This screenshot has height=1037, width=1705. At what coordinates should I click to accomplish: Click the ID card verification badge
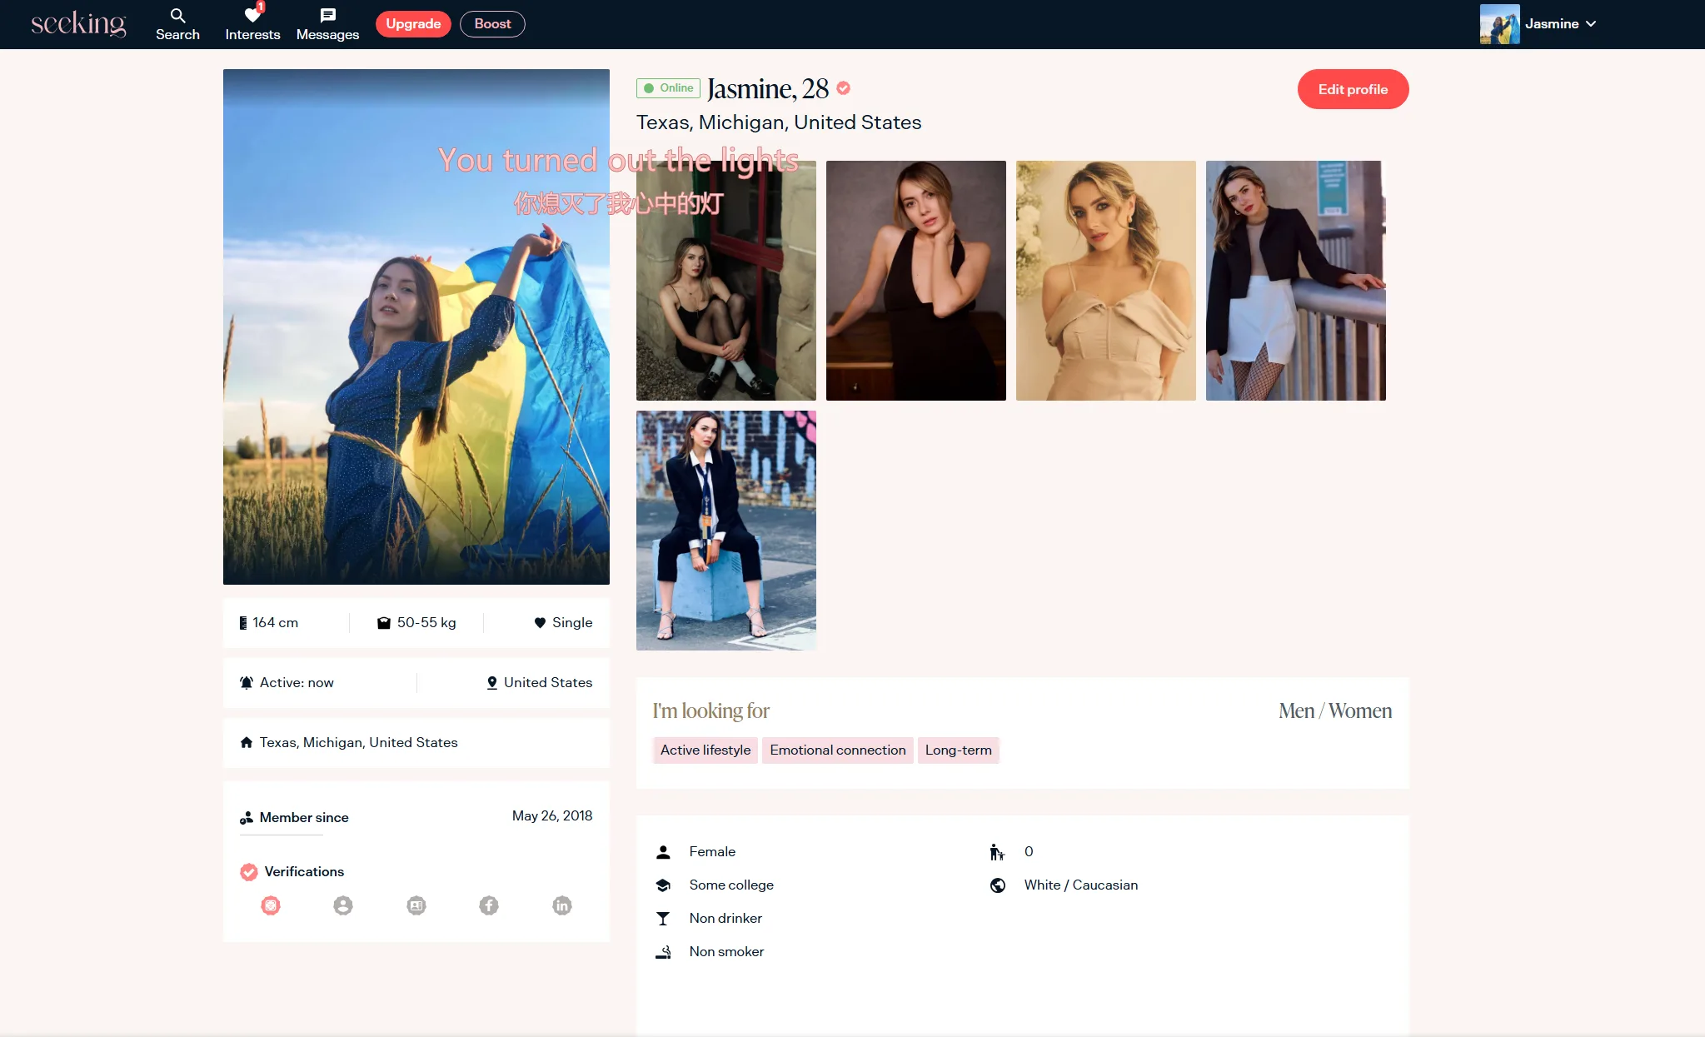pyautogui.click(x=416, y=905)
